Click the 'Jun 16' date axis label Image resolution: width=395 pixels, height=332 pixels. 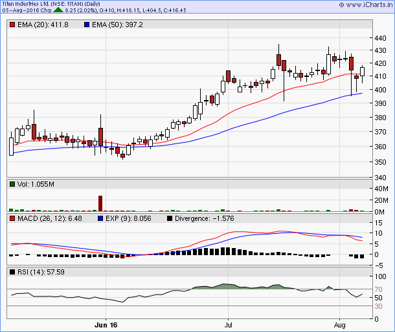pyautogui.click(x=106, y=325)
